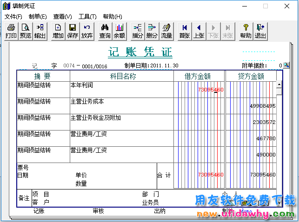Open 帮助 (Help) toolbar icon
The height and width of the screenshot is (222, 299).
246,31
